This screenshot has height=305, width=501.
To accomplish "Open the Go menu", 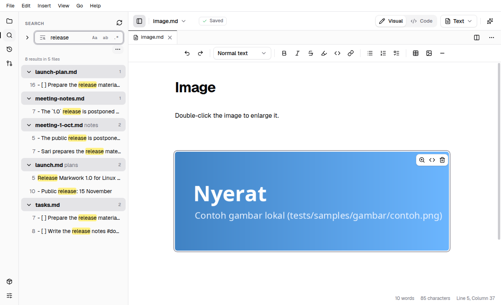I will point(80,6).
